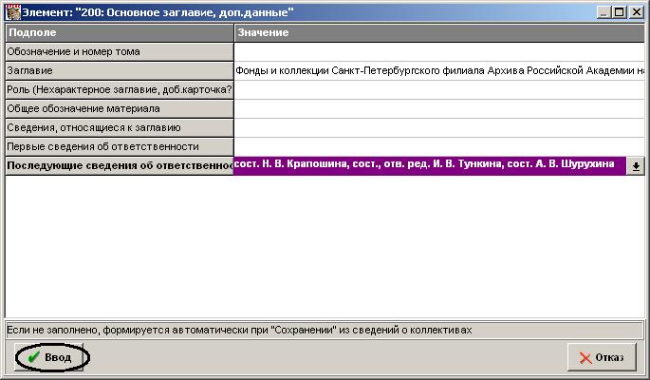Image resolution: width=650 pixels, height=380 pixels.
Task: Click value cell for Сведения, относящиеся к заглавию
Action: [439, 128]
